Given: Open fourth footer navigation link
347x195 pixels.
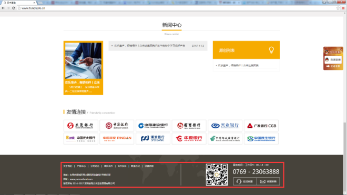Looking at the screenshot, I should pos(108,166).
